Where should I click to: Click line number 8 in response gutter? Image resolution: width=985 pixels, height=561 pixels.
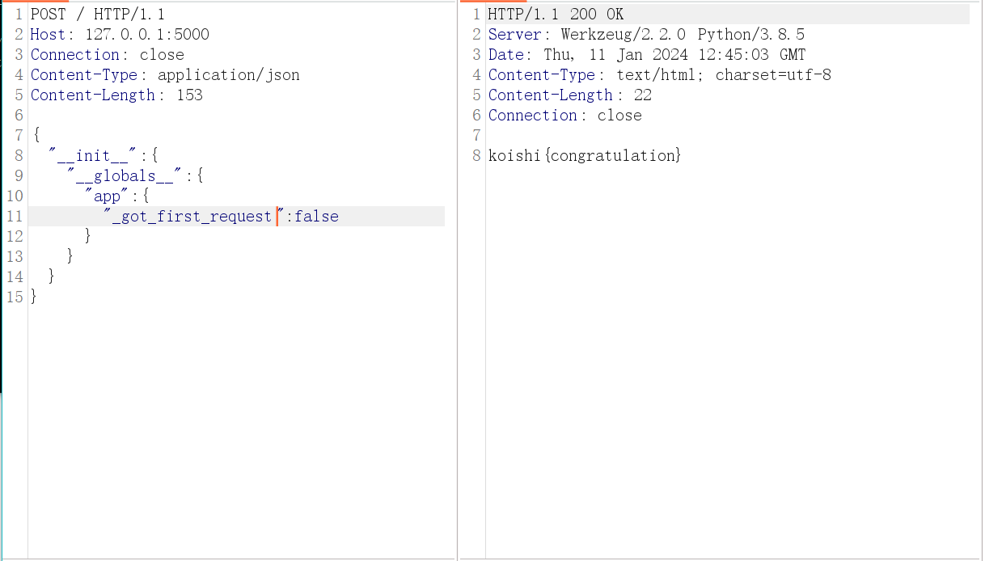point(476,155)
